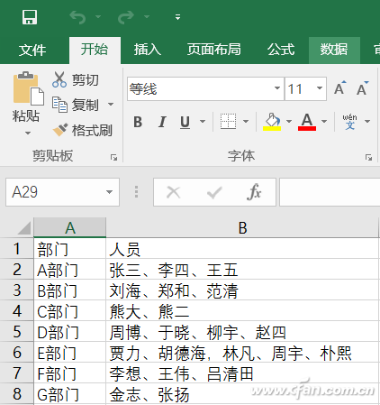Select cell 周博、于晓、柳宇、赵四
Image resolution: width=380 pixels, height=405 pixels.
click(x=242, y=332)
